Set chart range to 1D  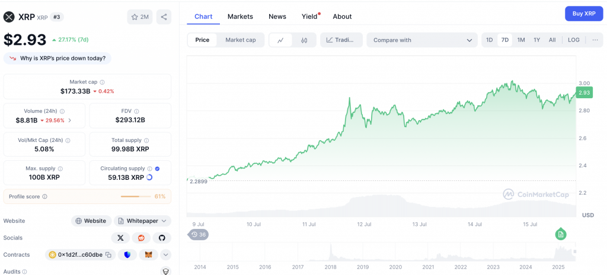489,40
